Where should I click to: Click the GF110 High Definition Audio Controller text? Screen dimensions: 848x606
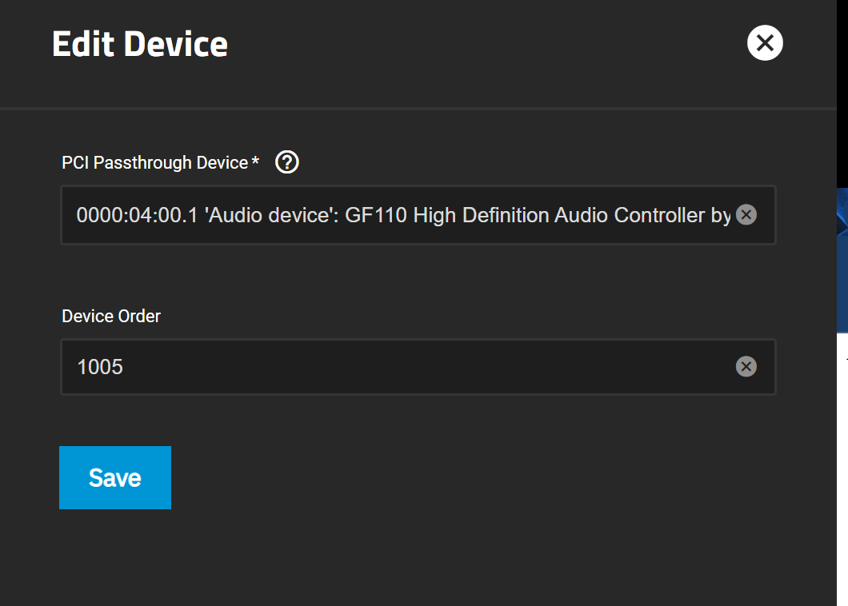coord(525,215)
